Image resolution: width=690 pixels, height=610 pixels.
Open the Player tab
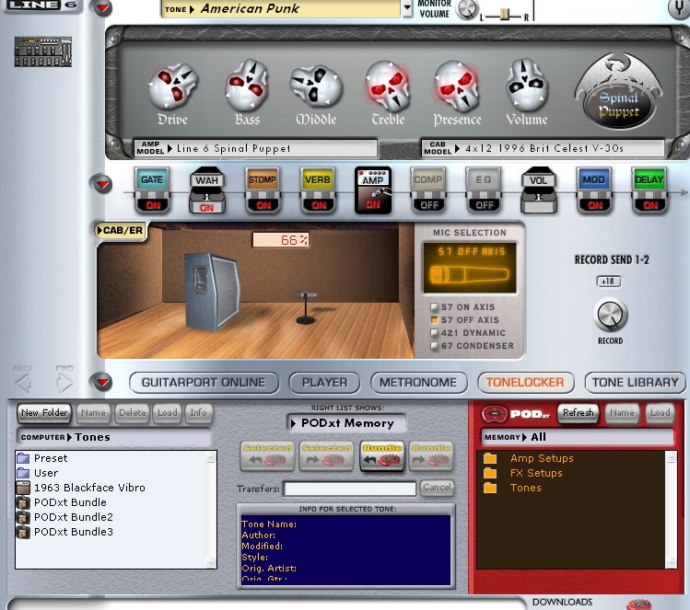324,383
